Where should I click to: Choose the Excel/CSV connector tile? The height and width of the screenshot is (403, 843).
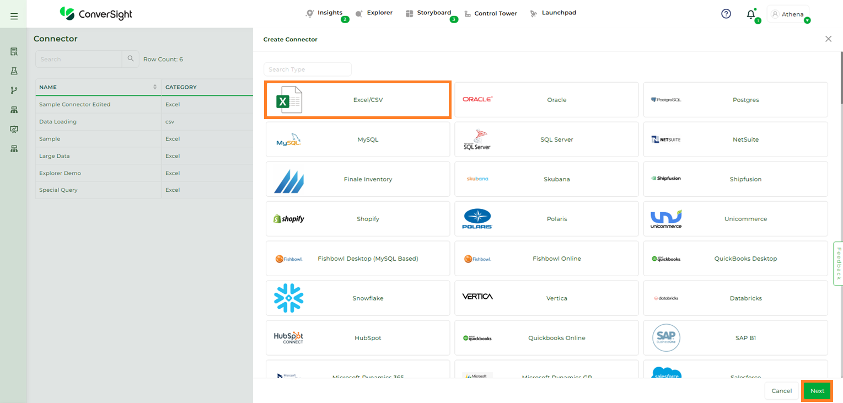click(x=358, y=100)
